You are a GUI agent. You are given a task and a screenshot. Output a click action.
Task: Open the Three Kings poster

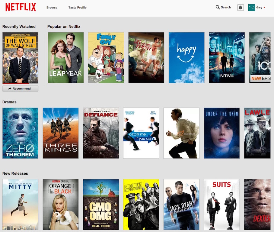pyautogui.click(x=61, y=133)
